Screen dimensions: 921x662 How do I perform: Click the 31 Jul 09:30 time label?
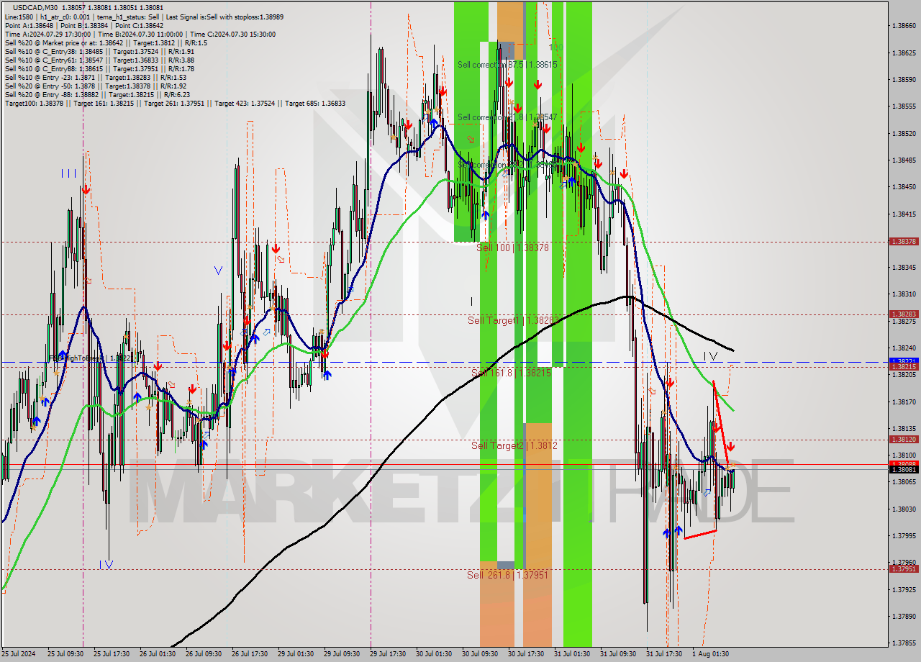[x=618, y=654]
